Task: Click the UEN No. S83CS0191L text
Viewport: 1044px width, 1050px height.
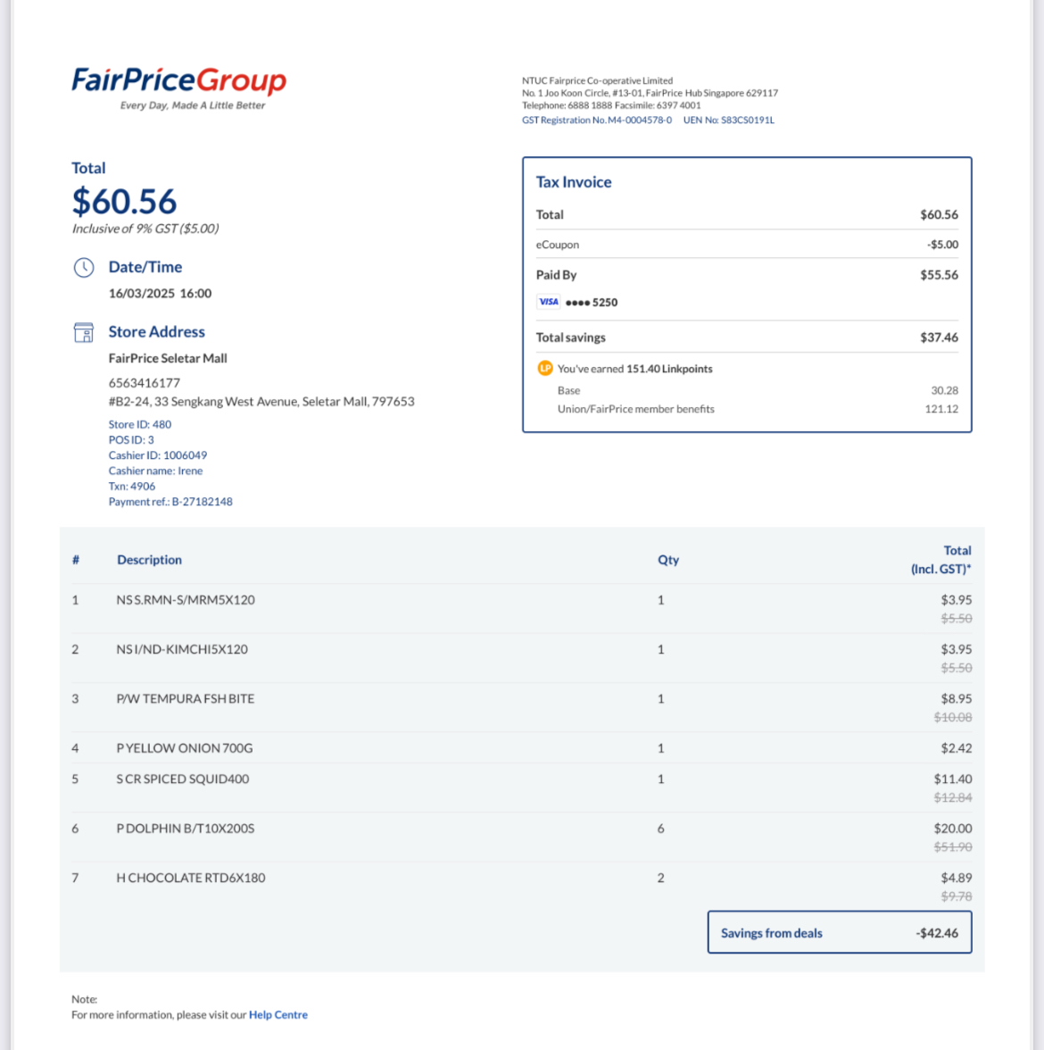Action: point(729,120)
